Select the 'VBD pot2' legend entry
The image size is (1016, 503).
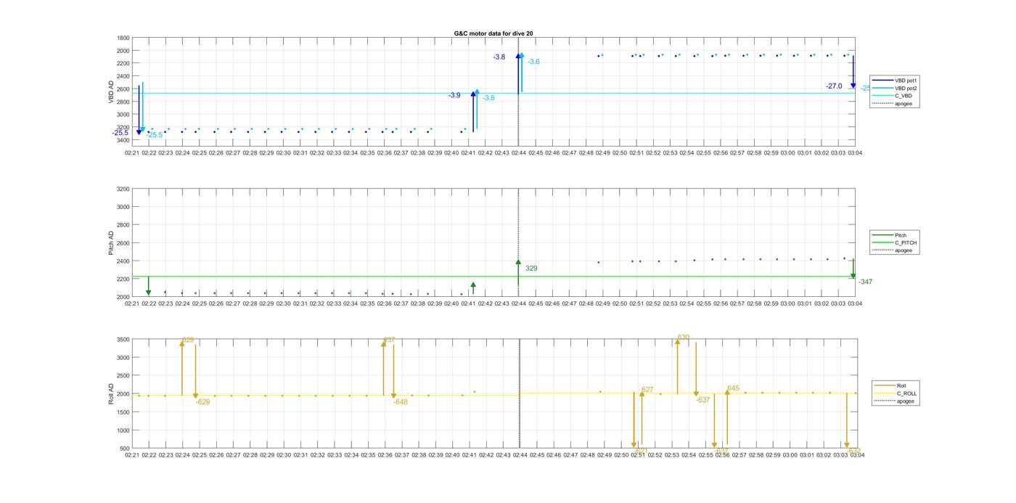[895, 88]
